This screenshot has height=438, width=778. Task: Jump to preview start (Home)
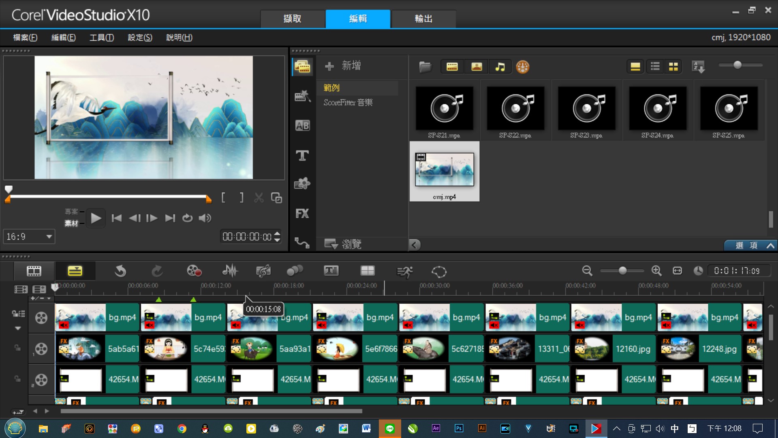click(117, 218)
